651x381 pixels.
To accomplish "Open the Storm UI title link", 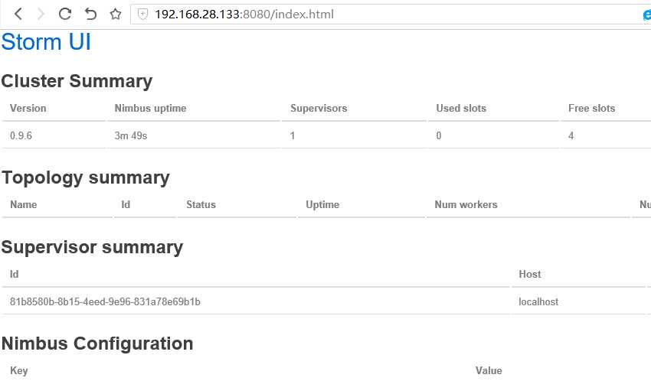I will [x=46, y=42].
